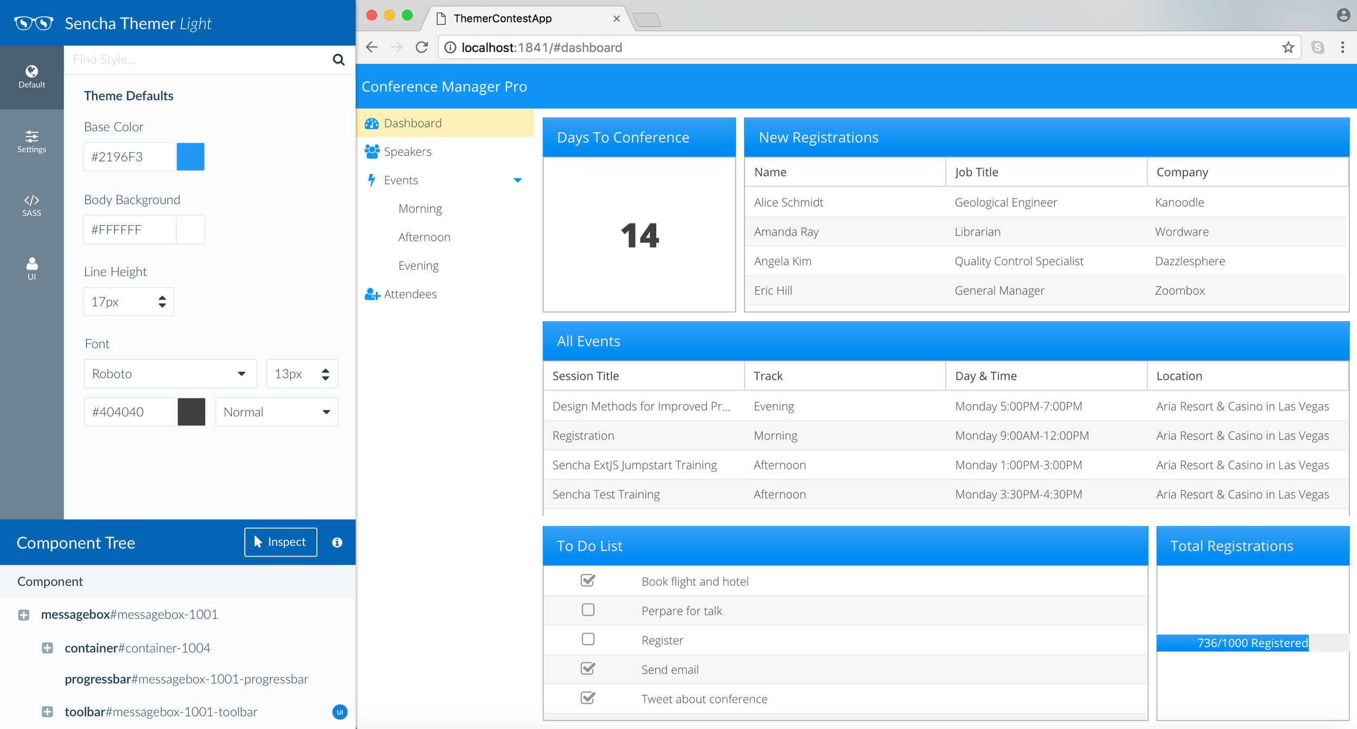Image resolution: width=1357 pixels, height=729 pixels.
Task: Click the Base Color blue swatch
Action: (191, 157)
